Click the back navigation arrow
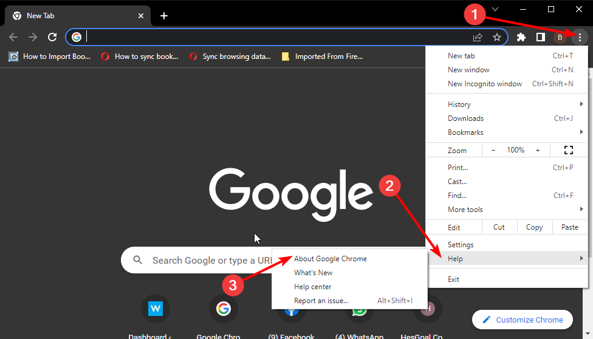Viewport: 593px width, 339px height. coord(13,37)
